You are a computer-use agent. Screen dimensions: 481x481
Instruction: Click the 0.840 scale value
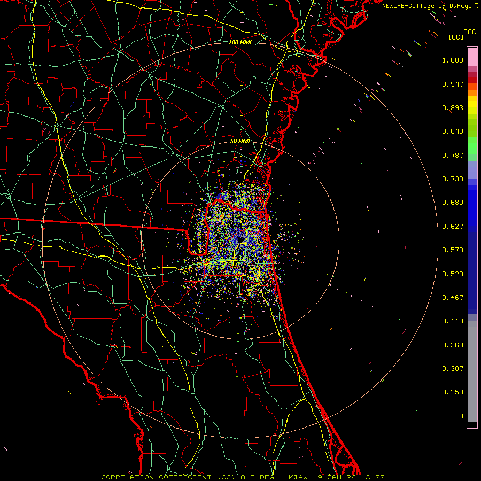tap(453, 131)
